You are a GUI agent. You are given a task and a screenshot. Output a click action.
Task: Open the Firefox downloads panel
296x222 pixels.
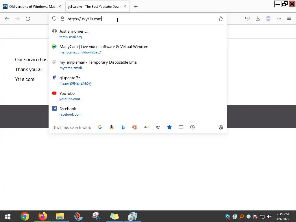(258, 18)
